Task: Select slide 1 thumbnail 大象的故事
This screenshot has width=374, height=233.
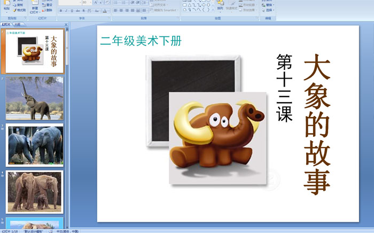Action: pyautogui.click(x=35, y=51)
